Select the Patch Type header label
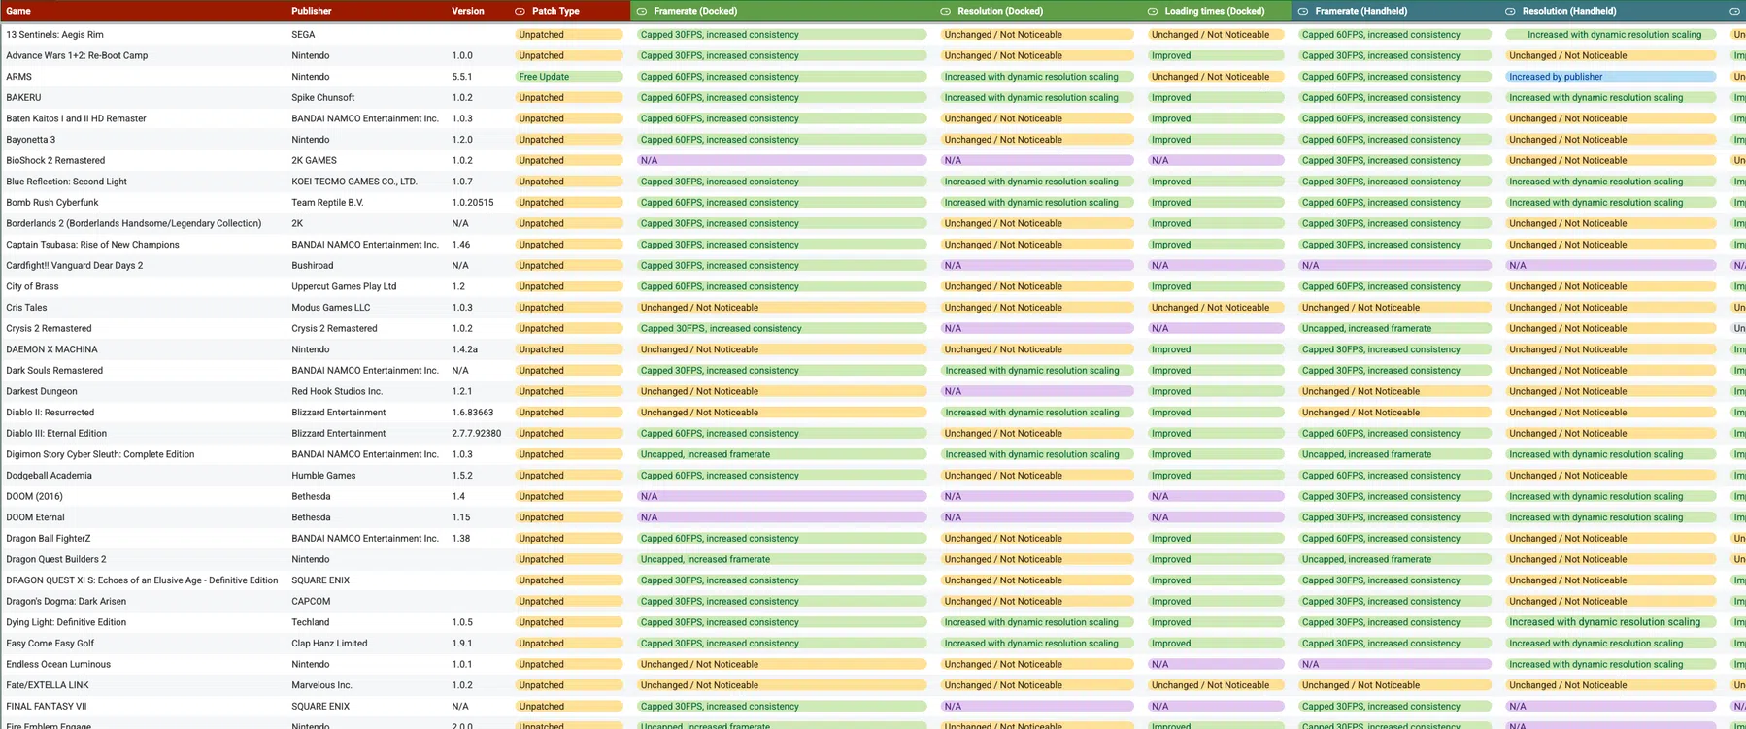1746x729 pixels. pyautogui.click(x=555, y=11)
